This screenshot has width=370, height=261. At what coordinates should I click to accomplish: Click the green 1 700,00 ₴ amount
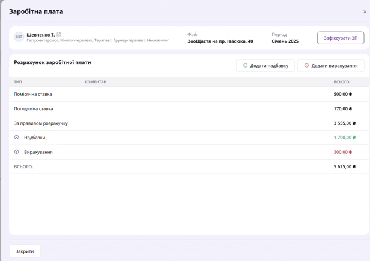coord(345,138)
